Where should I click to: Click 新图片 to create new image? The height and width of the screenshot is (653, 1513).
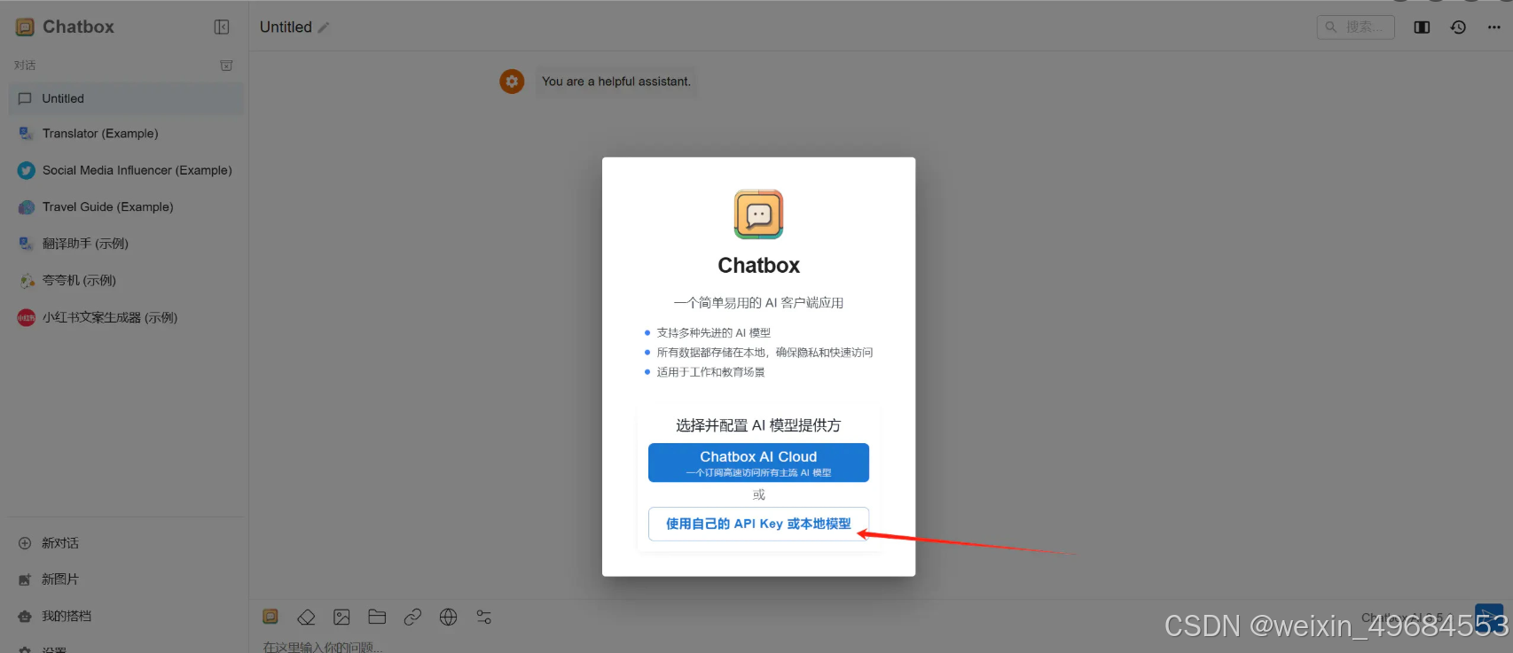[x=126, y=579]
